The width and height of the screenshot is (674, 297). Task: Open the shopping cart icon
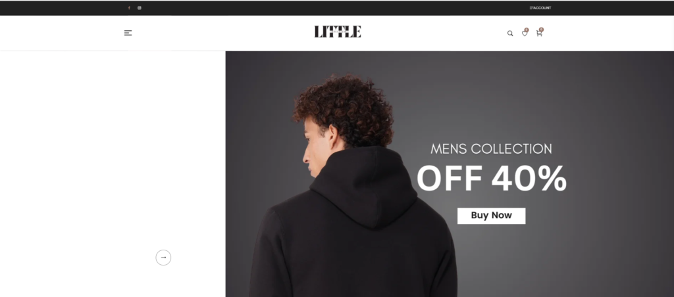click(x=539, y=33)
